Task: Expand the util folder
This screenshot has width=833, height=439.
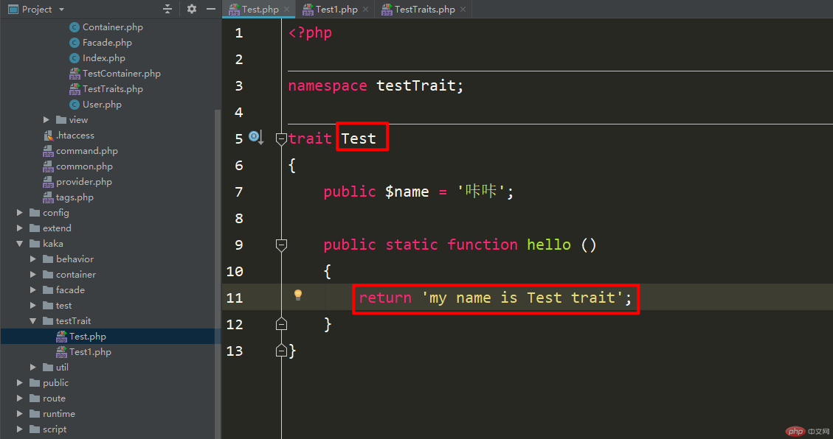Action: pos(33,367)
